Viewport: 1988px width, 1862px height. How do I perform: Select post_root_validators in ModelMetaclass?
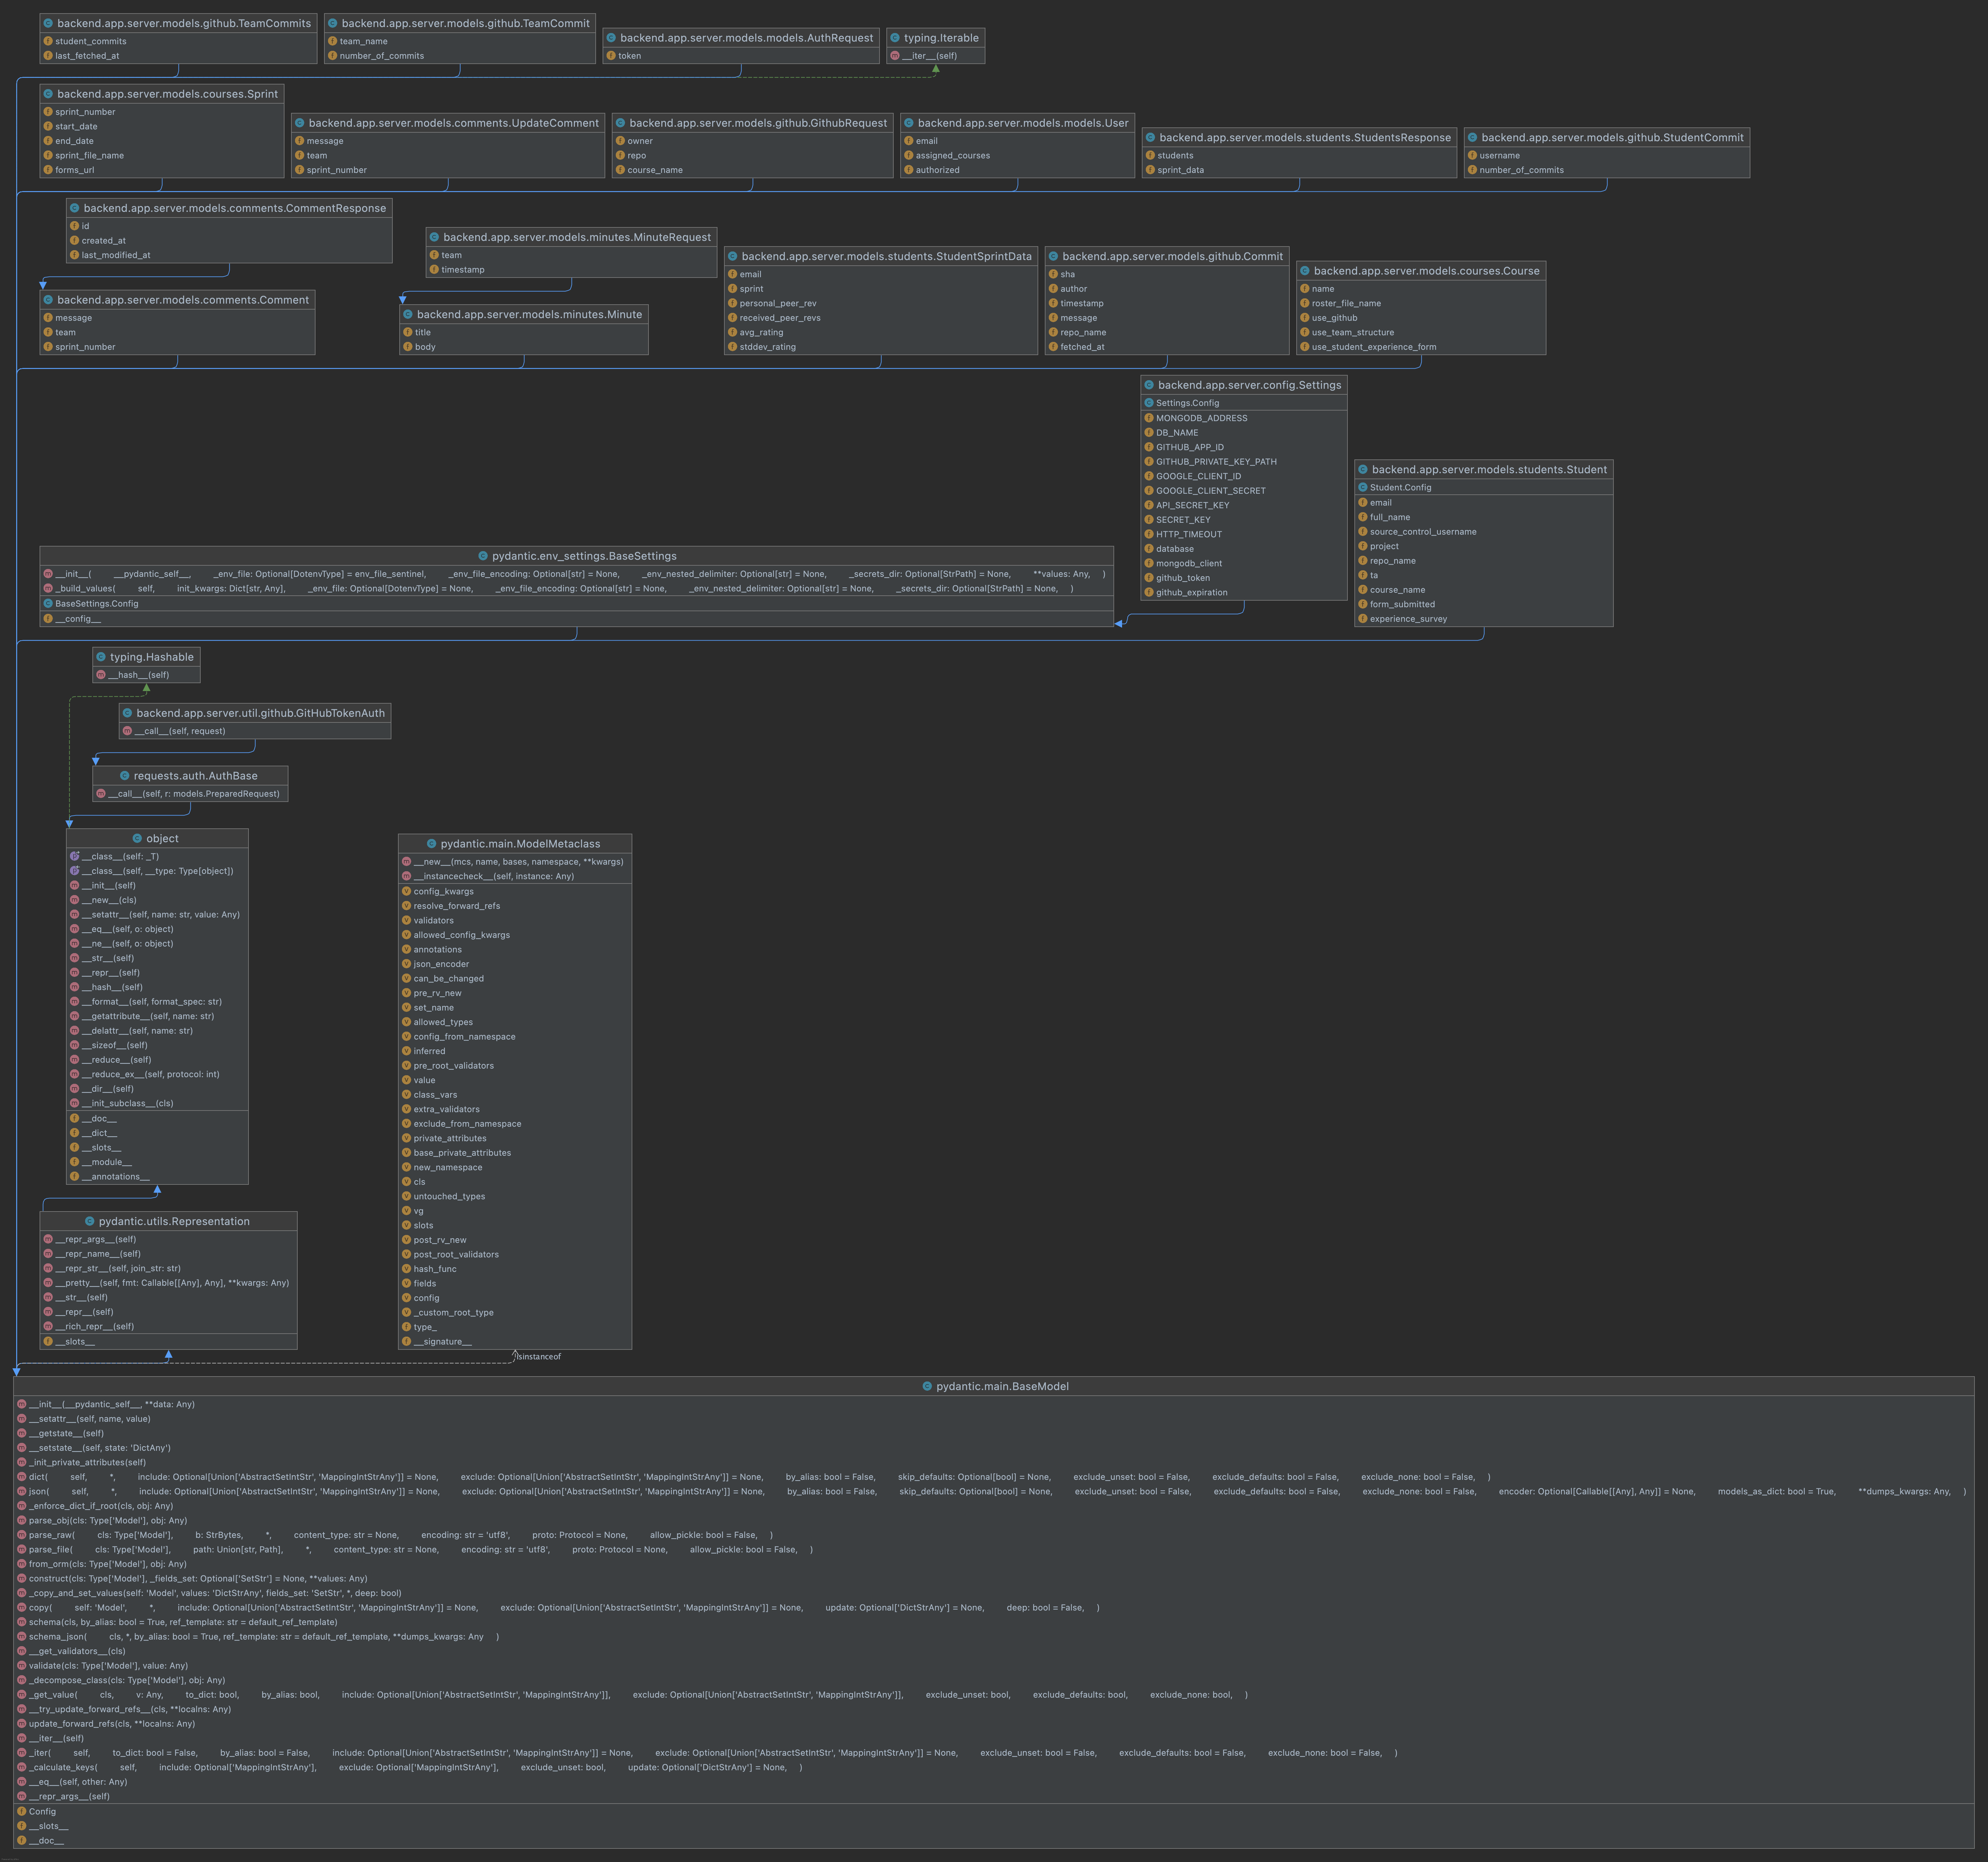(456, 1255)
